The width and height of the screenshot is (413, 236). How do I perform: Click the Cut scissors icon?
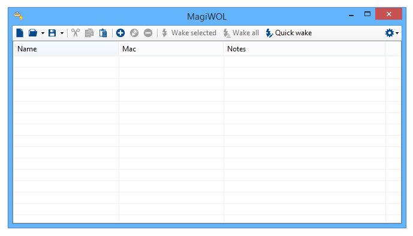pos(76,33)
